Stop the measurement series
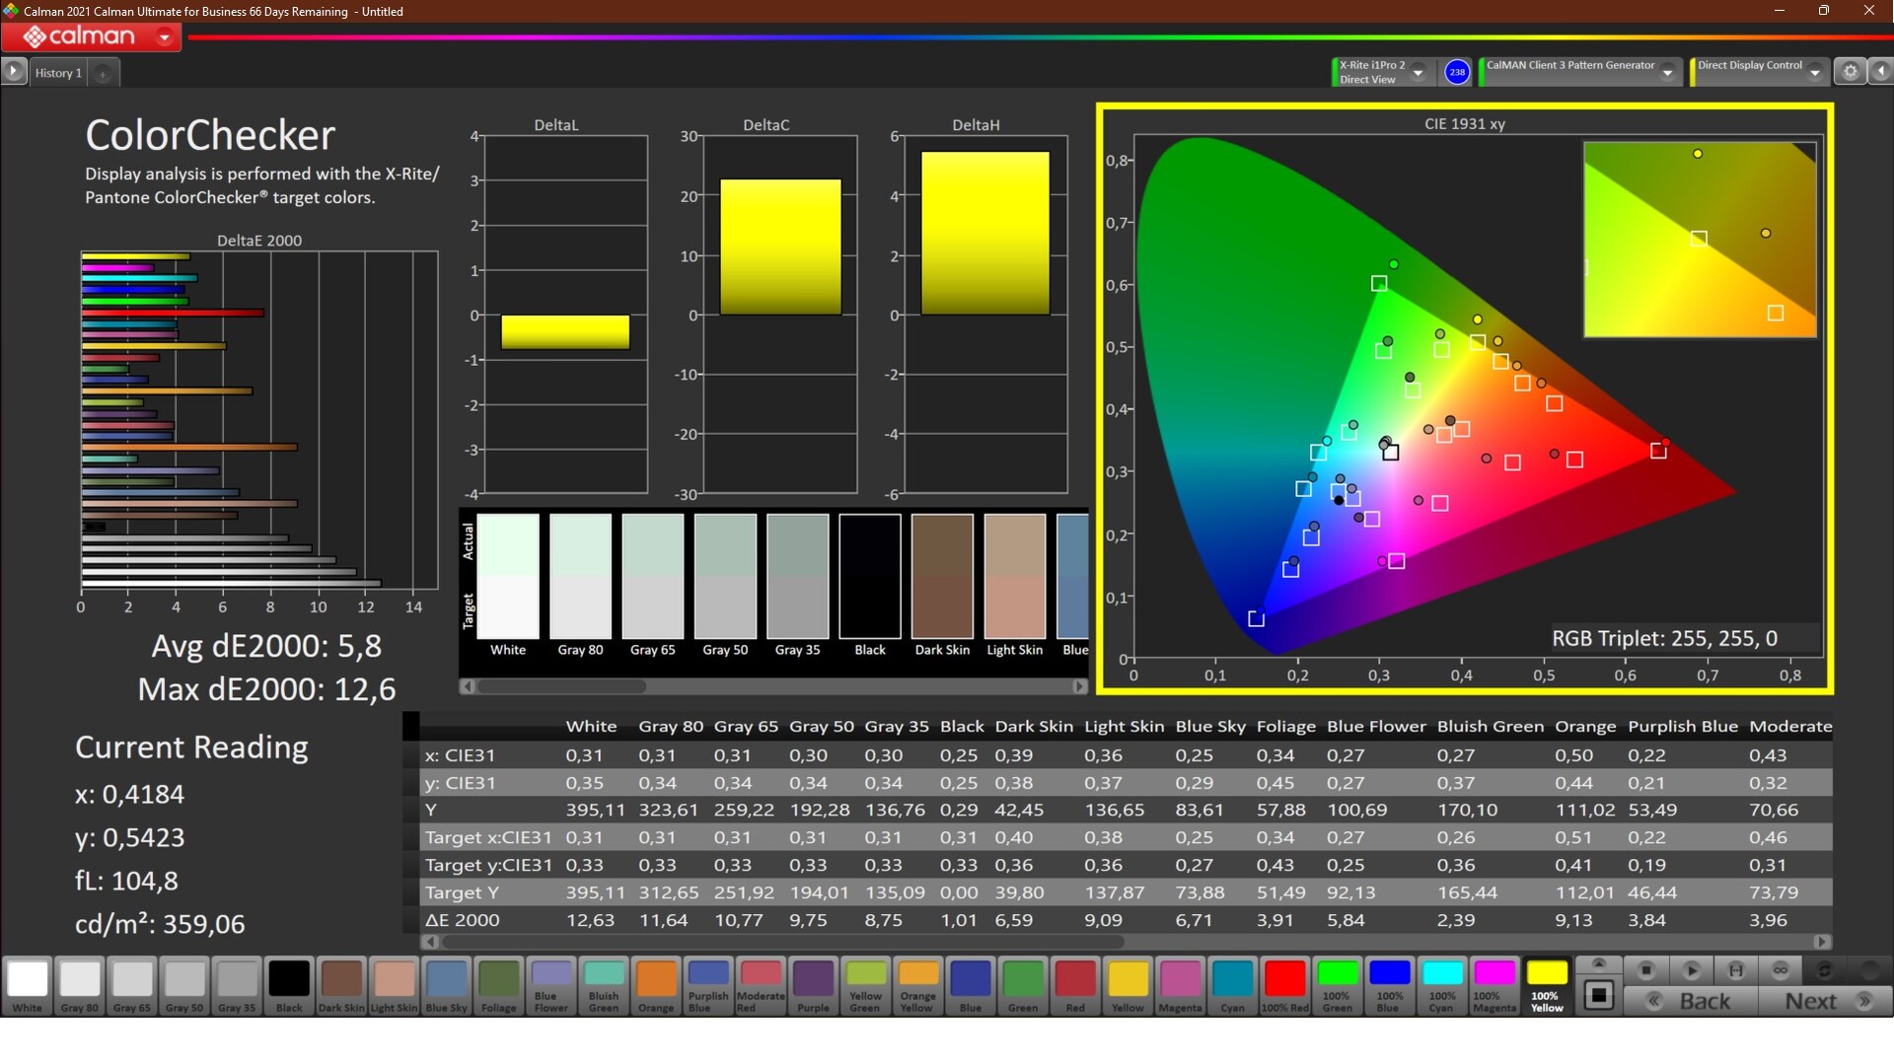 pos(1645,970)
